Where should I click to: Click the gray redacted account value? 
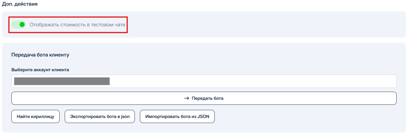click(x=62, y=81)
